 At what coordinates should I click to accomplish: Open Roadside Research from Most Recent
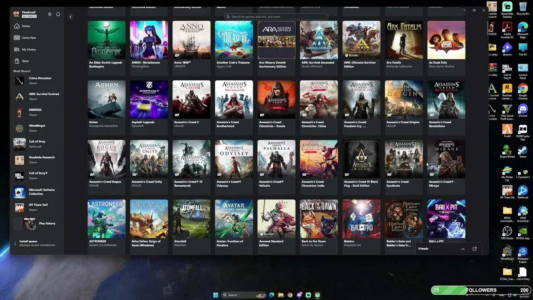(x=37, y=160)
